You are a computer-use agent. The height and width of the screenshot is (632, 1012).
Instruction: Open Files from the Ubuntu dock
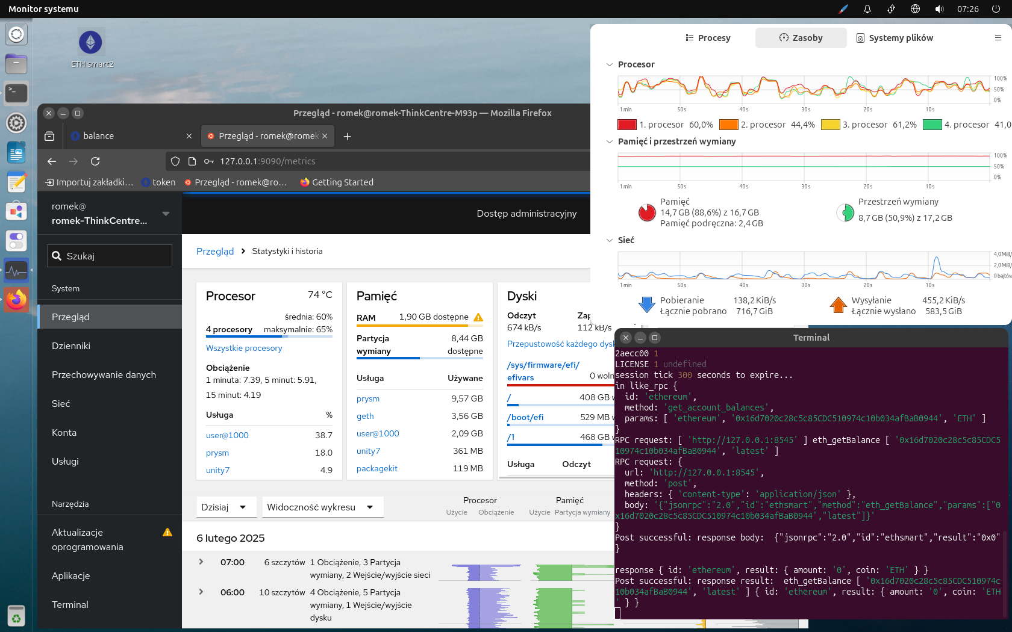pyautogui.click(x=16, y=64)
